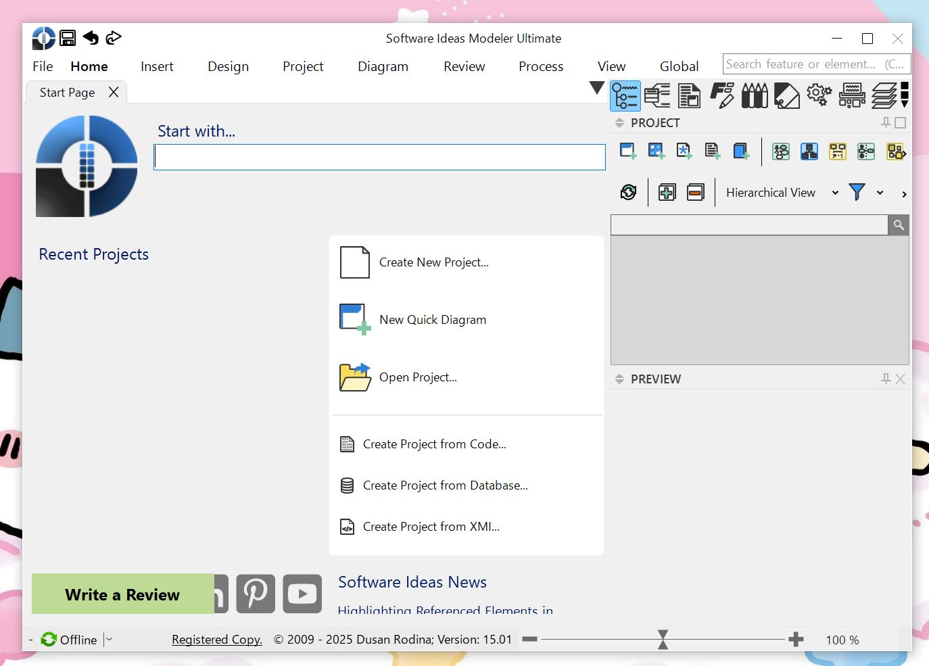
Task: Toggle the project tree filter funnel
Action: point(857,192)
